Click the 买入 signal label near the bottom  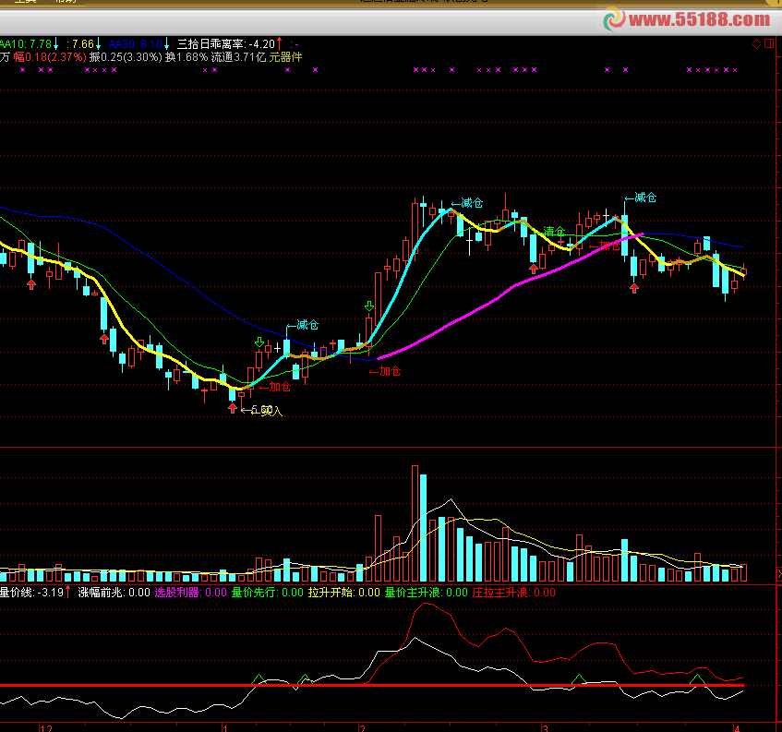[271, 411]
